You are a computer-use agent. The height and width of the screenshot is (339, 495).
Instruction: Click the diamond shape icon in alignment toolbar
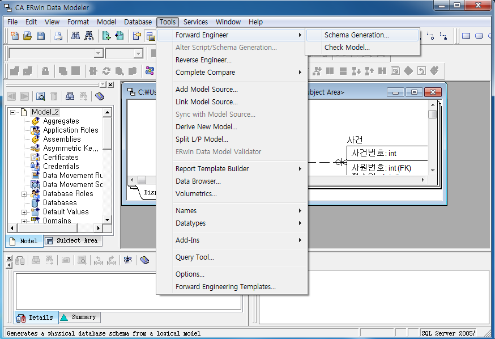coord(408,71)
